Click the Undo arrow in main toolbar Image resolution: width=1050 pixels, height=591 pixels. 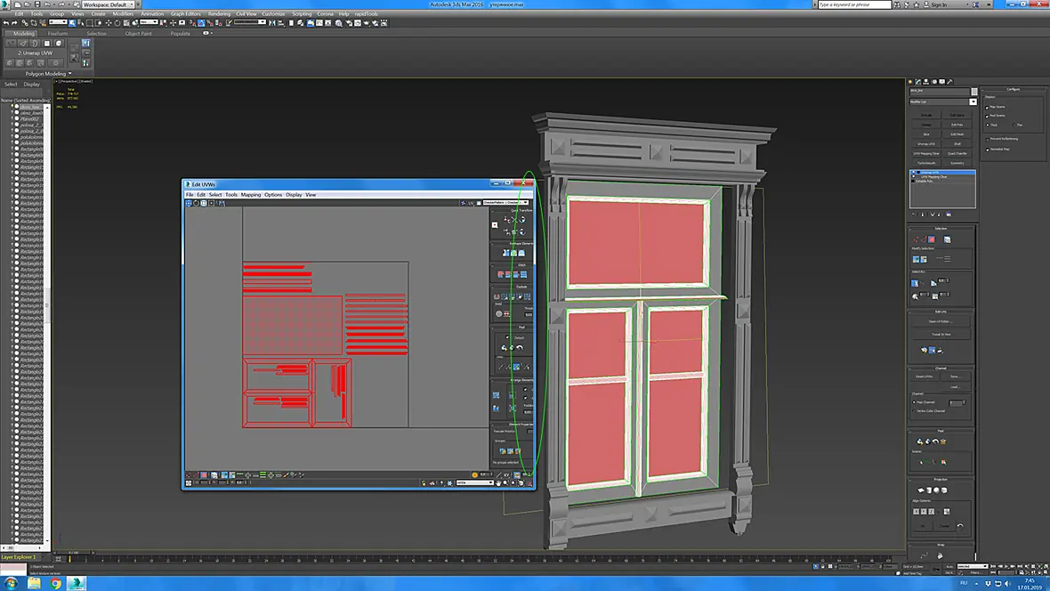pos(6,23)
